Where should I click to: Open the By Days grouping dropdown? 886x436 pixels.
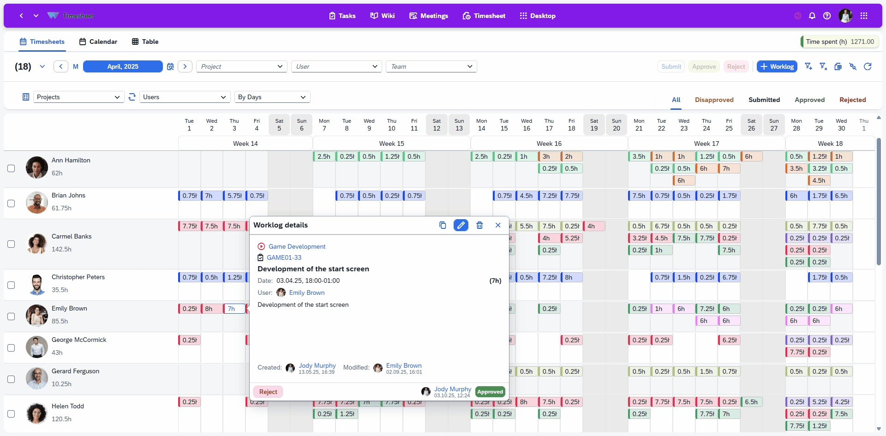click(x=272, y=97)
